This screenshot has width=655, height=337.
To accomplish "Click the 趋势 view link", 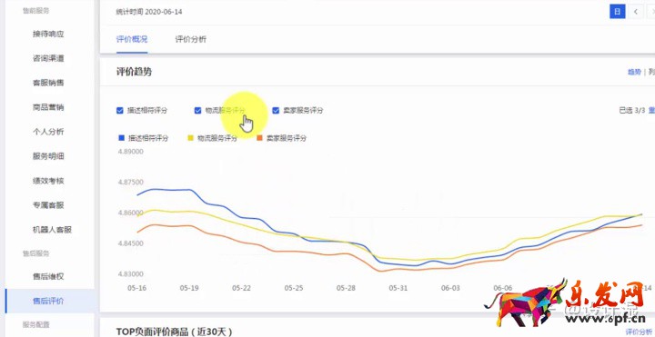I will click(x=634, y=72).
